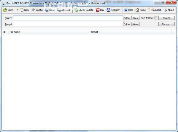Click the @ column header

coord(5,32)
